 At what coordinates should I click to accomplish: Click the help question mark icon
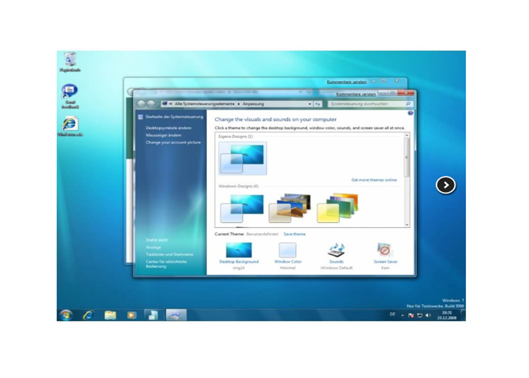410,113
